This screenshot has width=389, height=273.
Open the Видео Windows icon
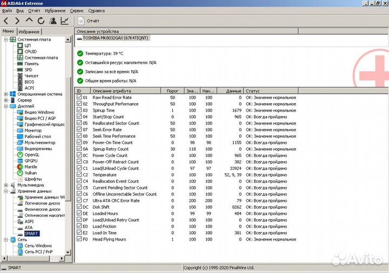point(20,112)
